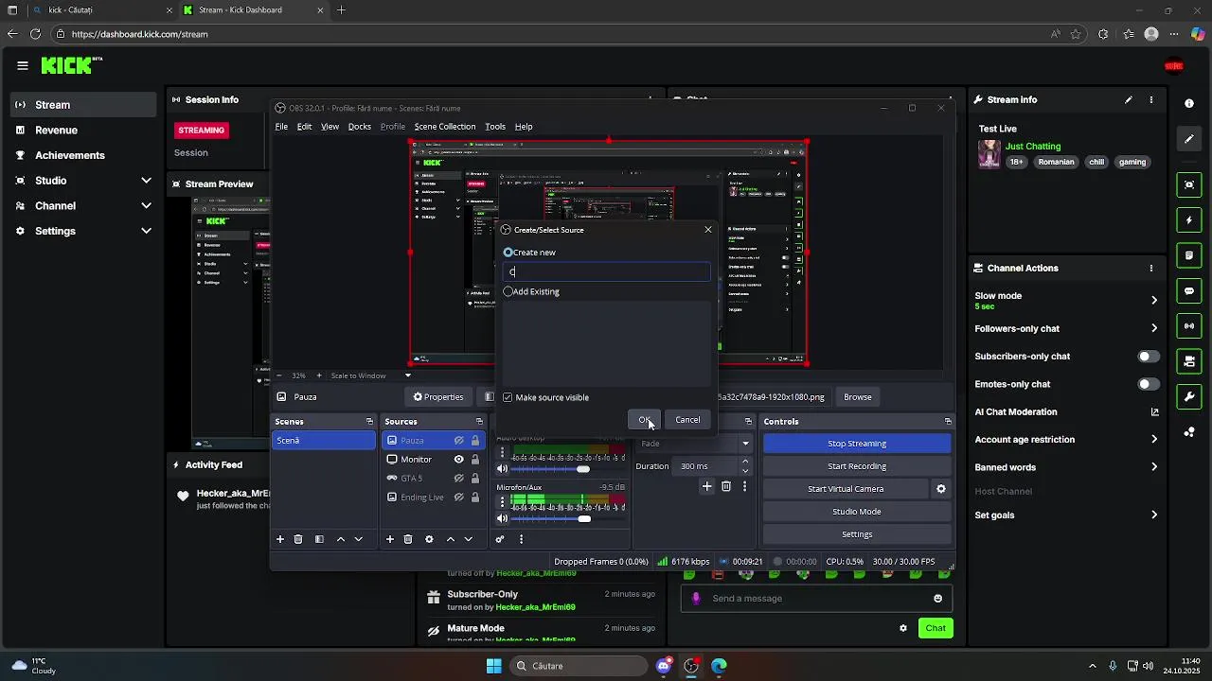Show the Ending Live source eye icon

click(x=458, y=498)
